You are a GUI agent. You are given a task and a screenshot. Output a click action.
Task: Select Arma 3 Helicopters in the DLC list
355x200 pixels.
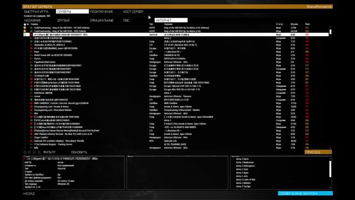245,166
